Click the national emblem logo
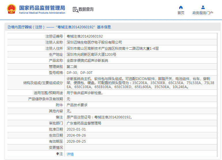 [x=12, y=9]
